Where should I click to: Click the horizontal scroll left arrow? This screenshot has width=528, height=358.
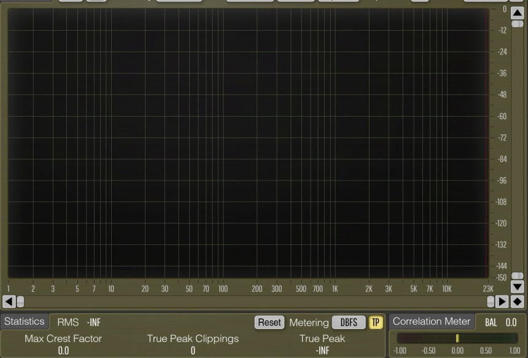(x=9, y=302)
